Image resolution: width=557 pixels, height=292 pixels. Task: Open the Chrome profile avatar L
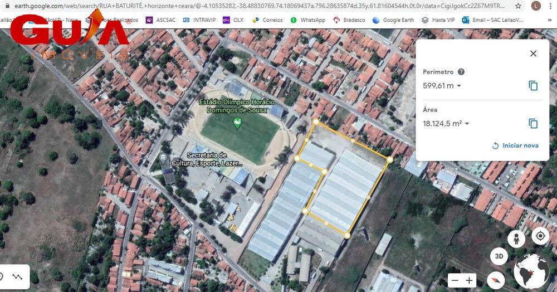[x=536, y=6]
